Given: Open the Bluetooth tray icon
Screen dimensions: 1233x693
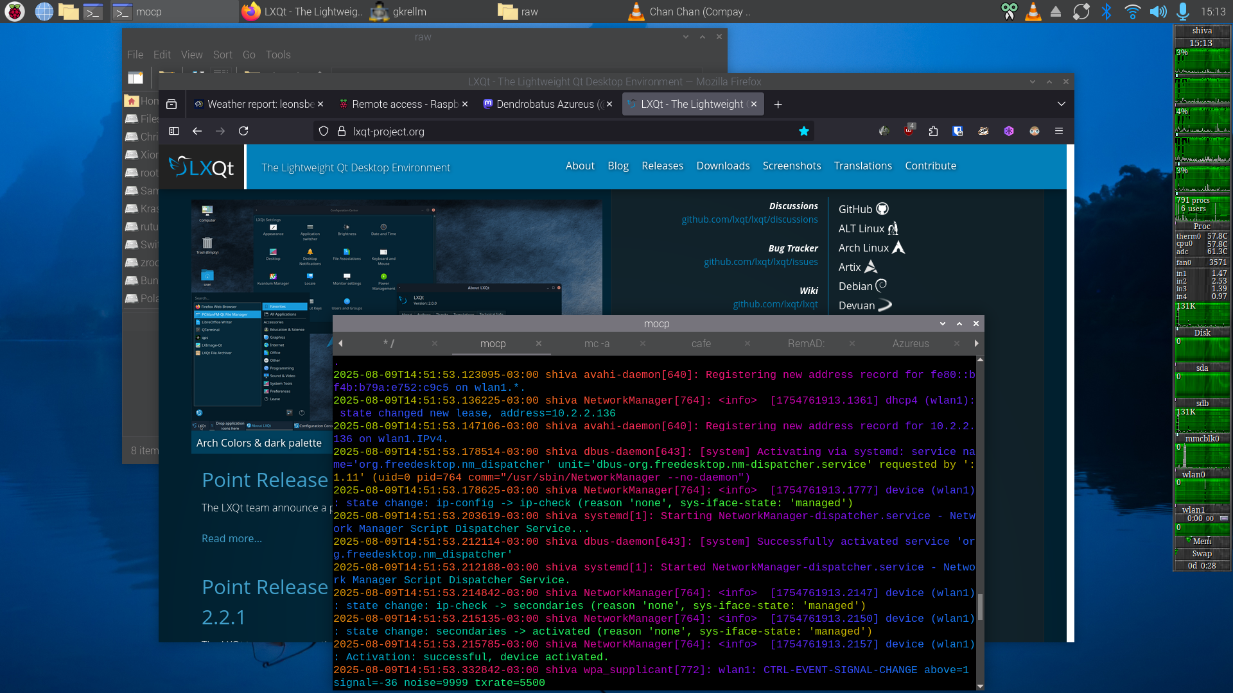Looking at the screenshot, I should coord(1106,12).
